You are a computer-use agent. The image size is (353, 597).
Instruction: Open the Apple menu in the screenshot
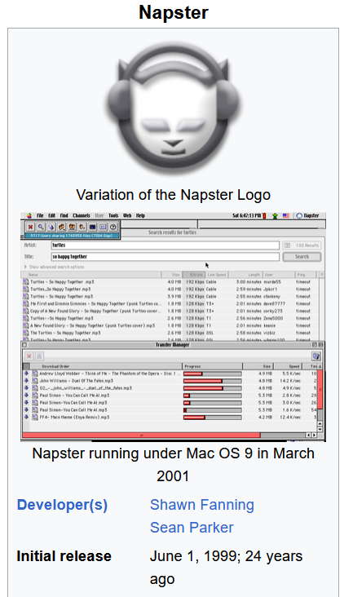click(x=29, y=215)
